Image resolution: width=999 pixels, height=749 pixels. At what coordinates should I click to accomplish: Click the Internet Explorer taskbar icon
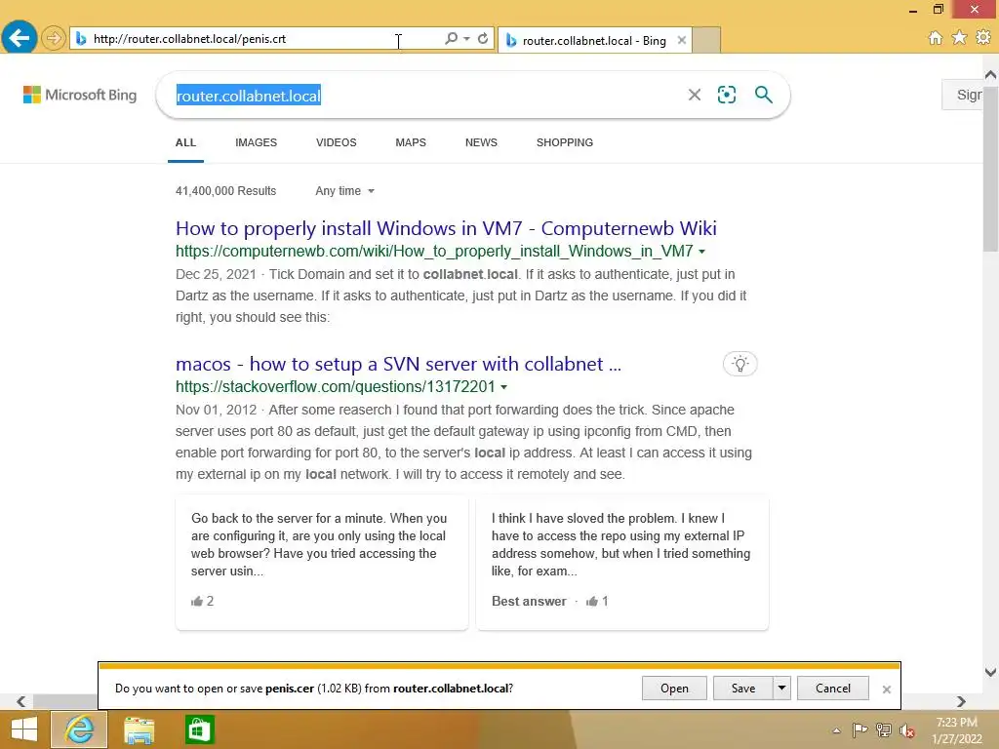click(79, 729)
